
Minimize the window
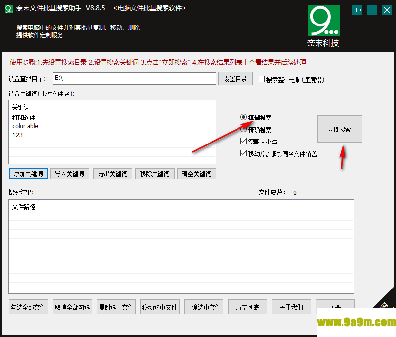tap(372, 10)
